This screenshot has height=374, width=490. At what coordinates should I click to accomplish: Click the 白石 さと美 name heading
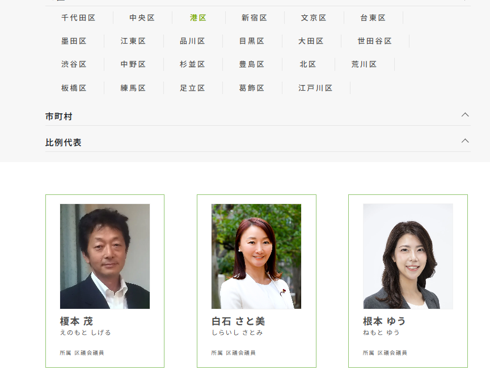click(x=238, y=321)
